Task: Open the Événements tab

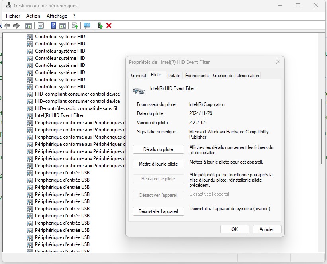Action: [x=197, y=76]
